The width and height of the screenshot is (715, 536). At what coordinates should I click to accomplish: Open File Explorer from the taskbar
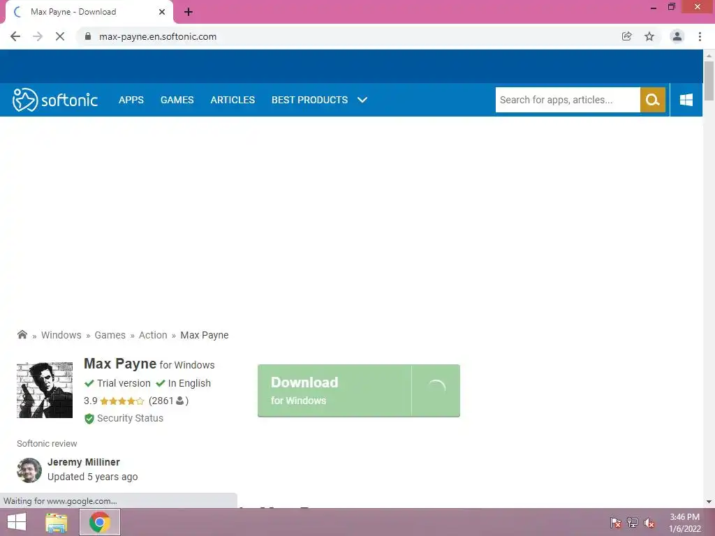(57, 522)
